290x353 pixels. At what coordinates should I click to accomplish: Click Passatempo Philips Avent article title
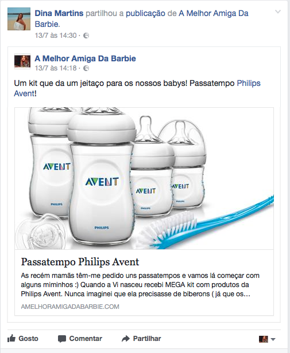[80, 262]
